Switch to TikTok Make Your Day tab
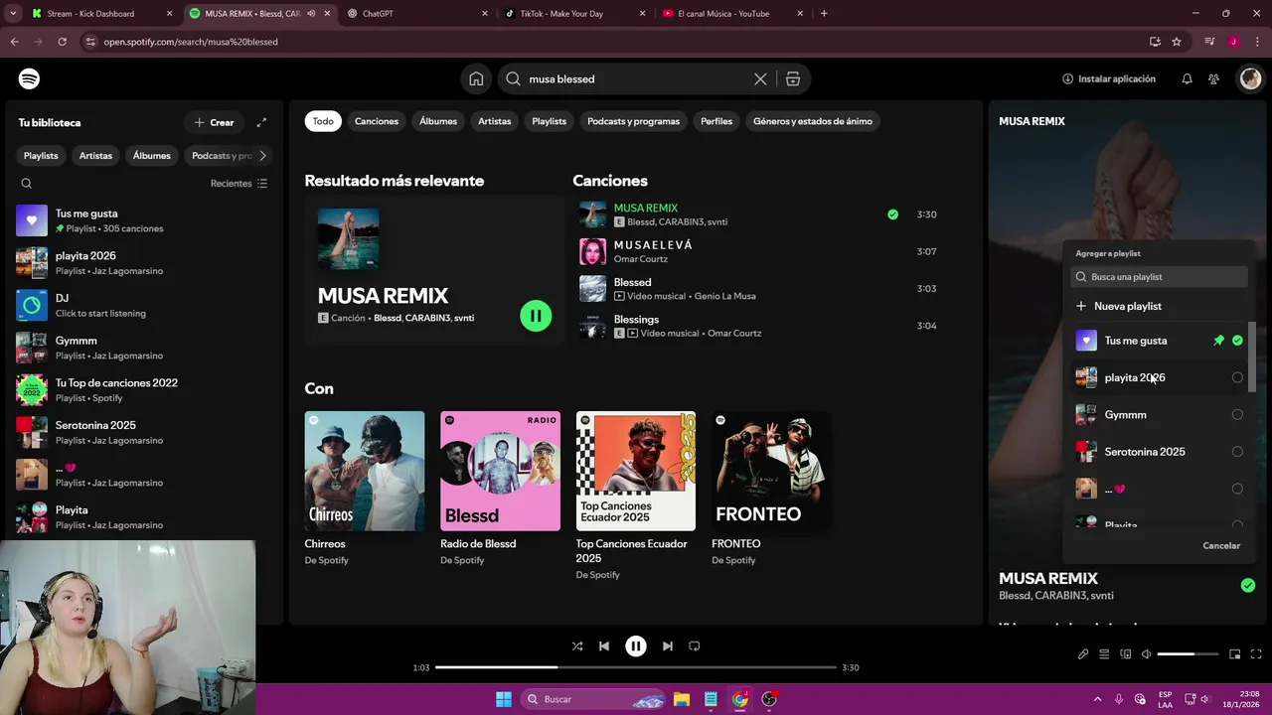The height and width of the screenshot is (715, 1272). [x=574, y=14]
